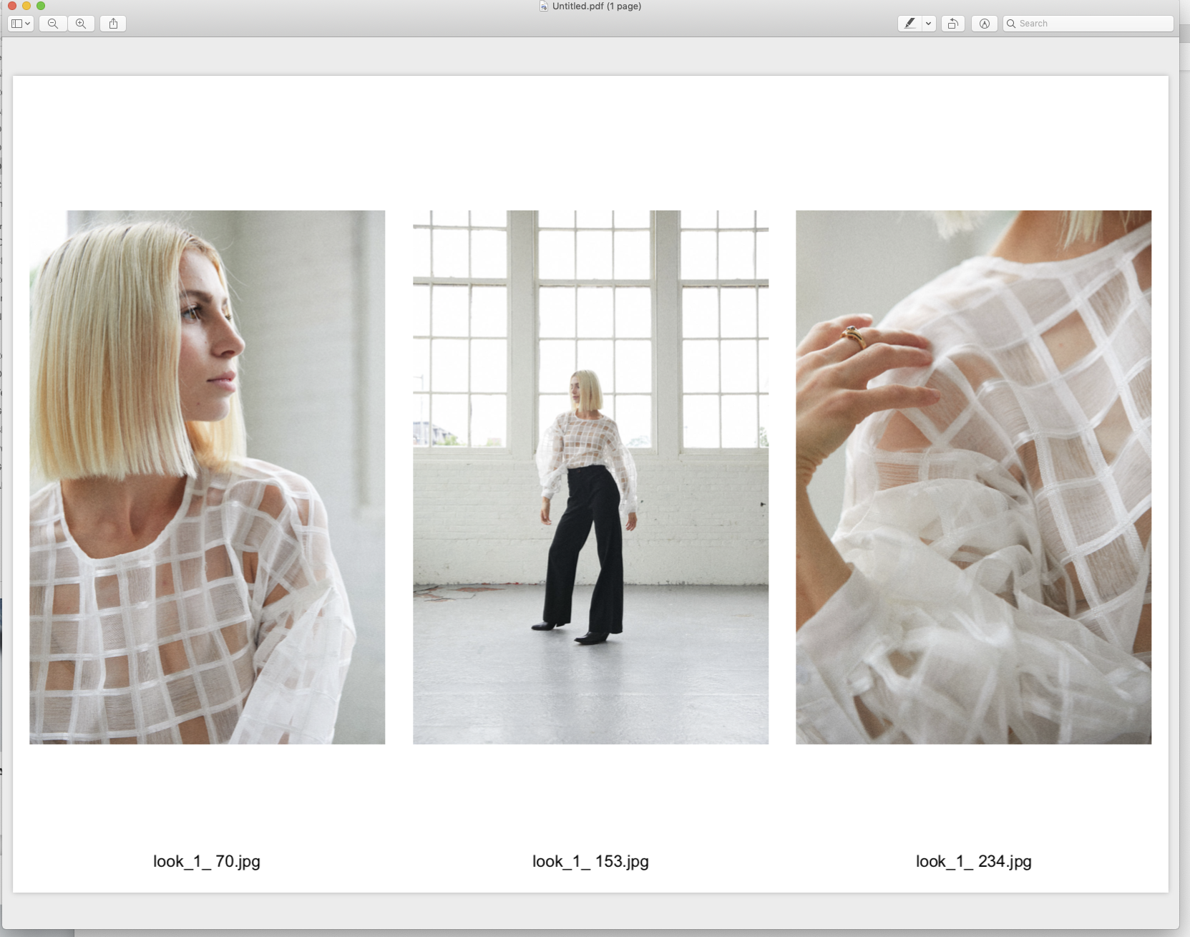The image size is (1190, 937).
Task: Click caption look_1_ 70.jpg
Action: click(x=207, y=861)
